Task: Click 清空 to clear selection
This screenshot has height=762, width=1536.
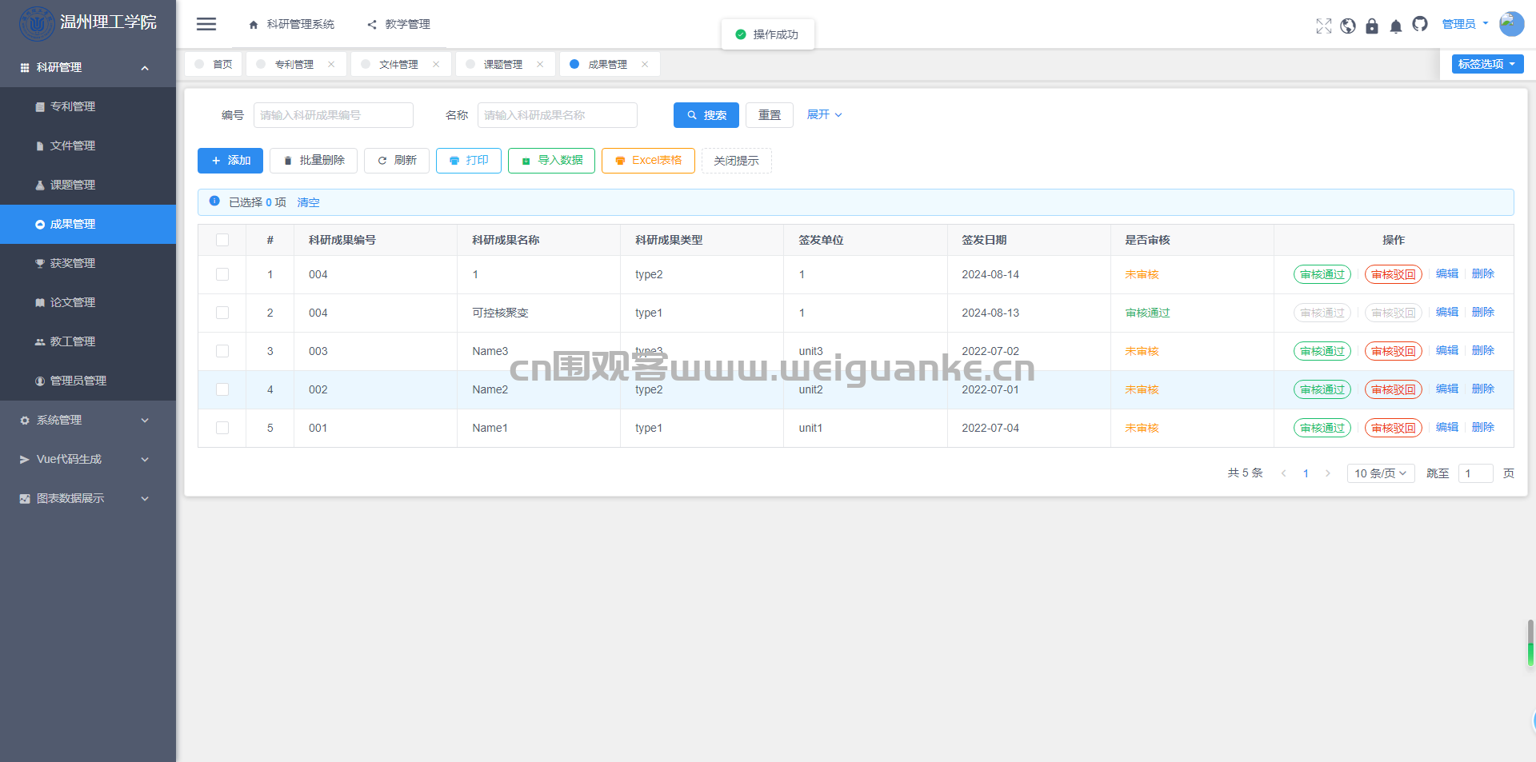Action: coord(308,202)
